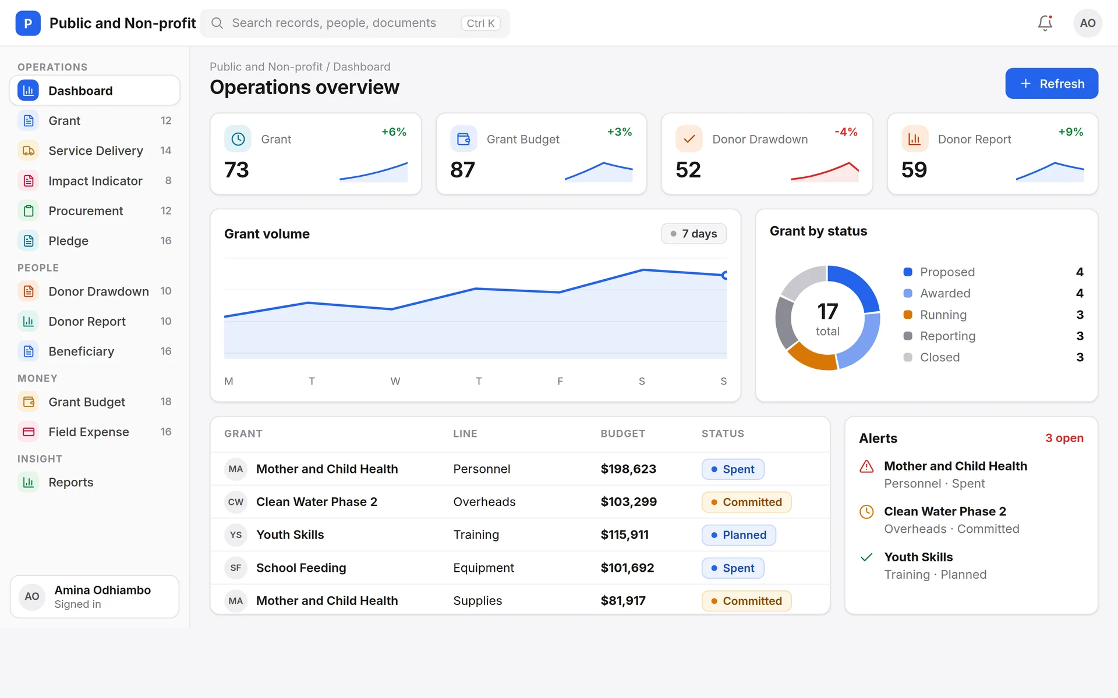Click the sidebar Donor Drawdown icon

(29, 291)
